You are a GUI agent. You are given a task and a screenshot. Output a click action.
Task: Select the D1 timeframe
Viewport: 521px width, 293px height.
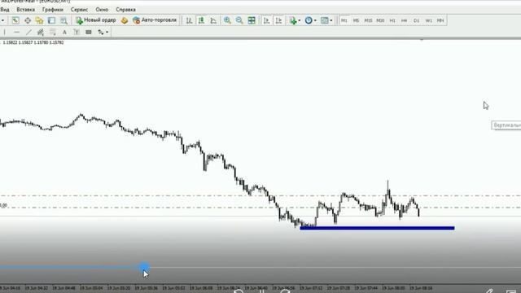coord(416,20)
